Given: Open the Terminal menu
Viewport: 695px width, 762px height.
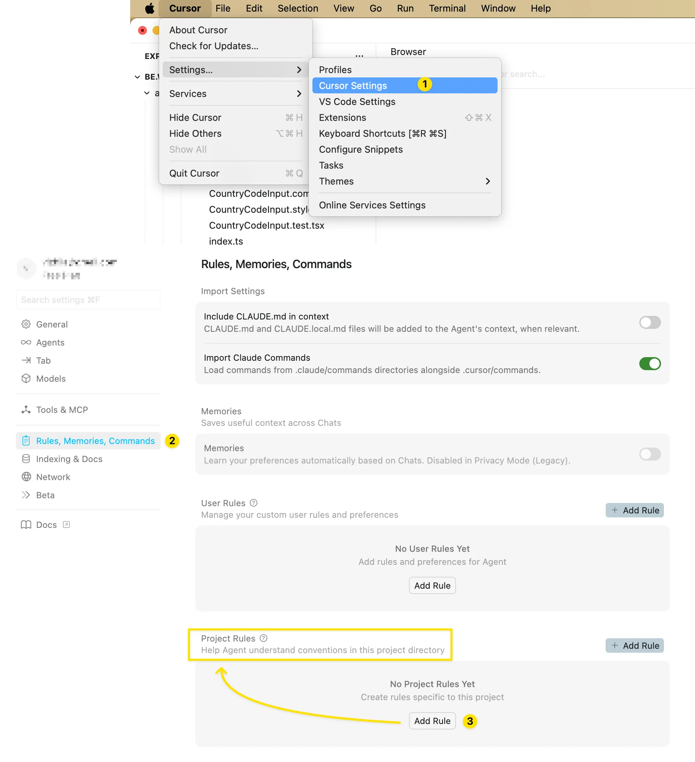Looking at the screenshot, I should click(447, 8).
